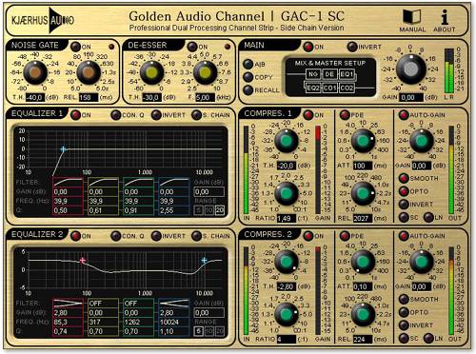Click the Main gain knob
Screen dimensions: 476x354
pyautogui.click(x=410, y=69)
